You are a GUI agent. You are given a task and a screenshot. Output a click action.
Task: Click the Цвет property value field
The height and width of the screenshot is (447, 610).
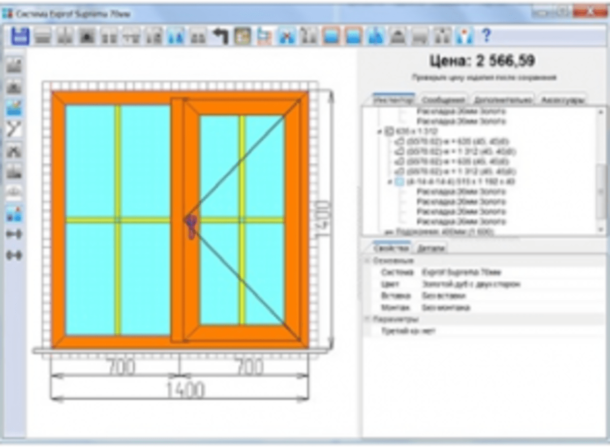tap(471, 284)
